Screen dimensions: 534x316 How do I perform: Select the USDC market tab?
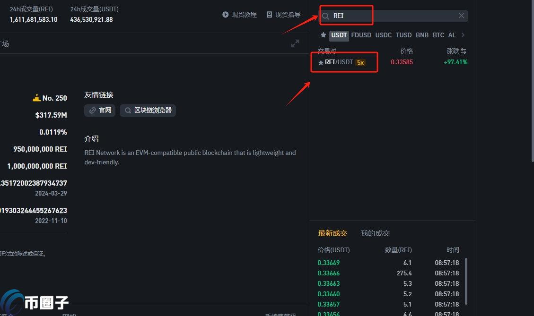click(x=384, y=35)
